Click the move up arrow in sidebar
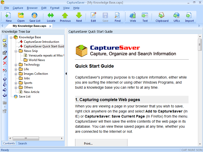 click(5, 79)
